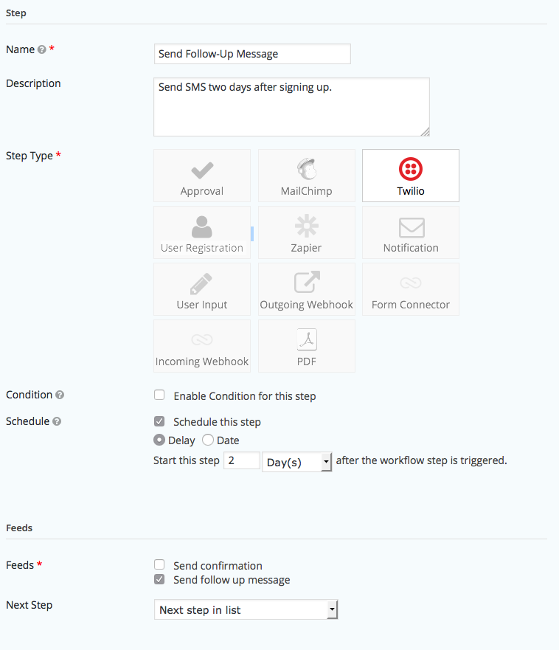This screenshot has height=650, width=559.
Task: Click the Feeds section heading
Action: tap(19, 528)
